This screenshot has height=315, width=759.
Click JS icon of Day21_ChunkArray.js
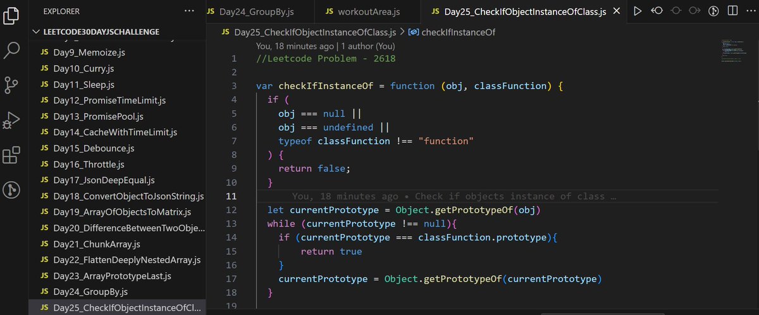pos(44,244)
